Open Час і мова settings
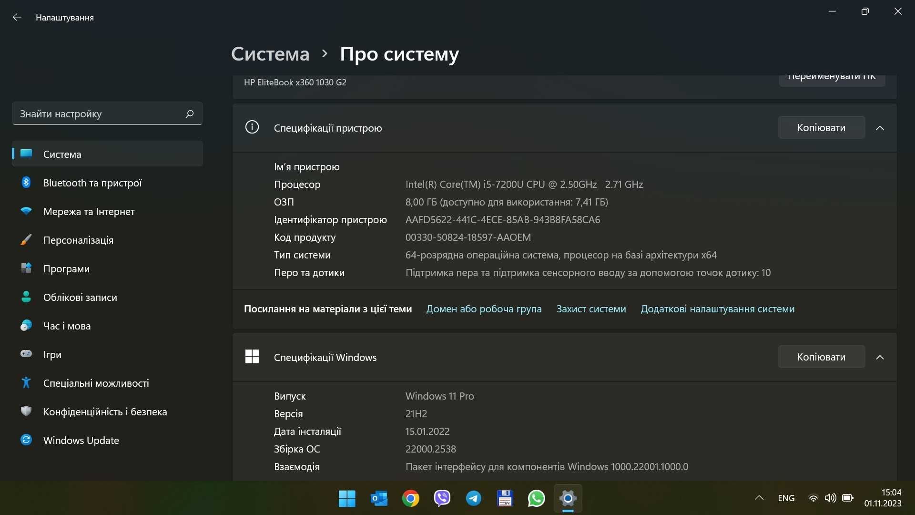Viewport: 915px width, 515px height. [107, 326]
